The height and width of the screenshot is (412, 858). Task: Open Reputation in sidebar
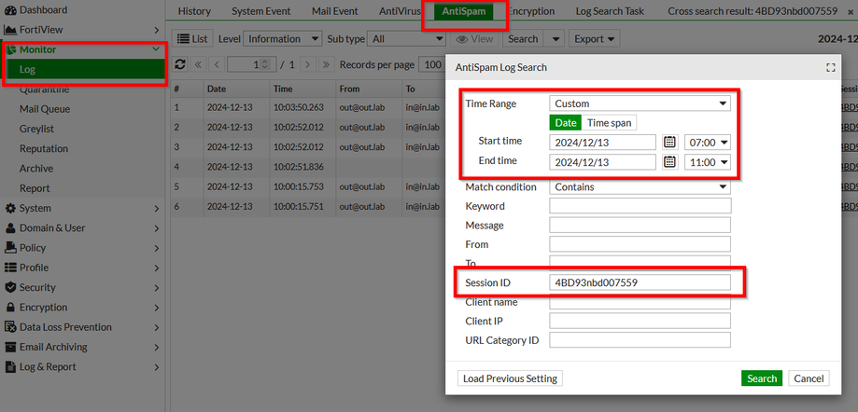point(44,148)
